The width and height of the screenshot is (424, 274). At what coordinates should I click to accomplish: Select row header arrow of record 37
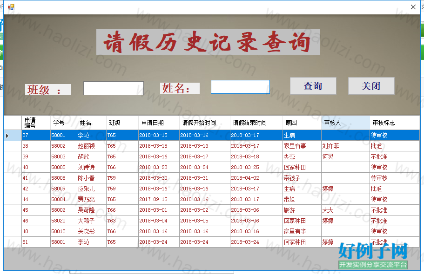(x=13, y=135)
